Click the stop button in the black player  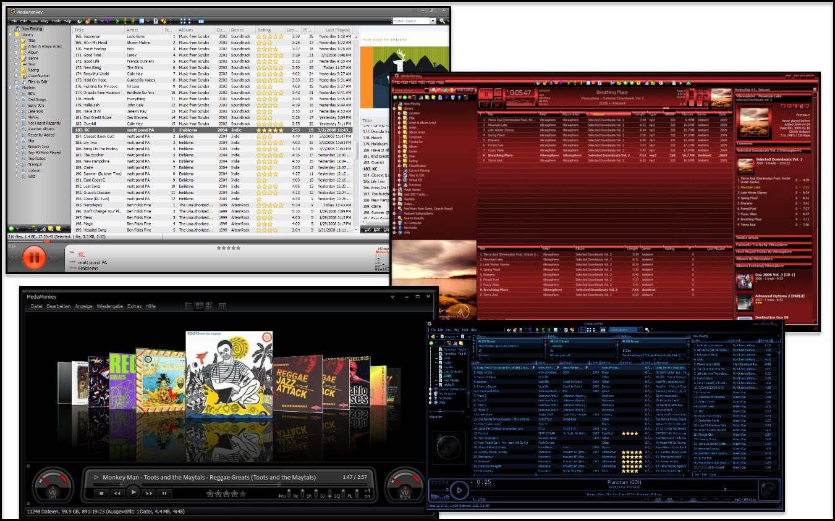[101, 493]
